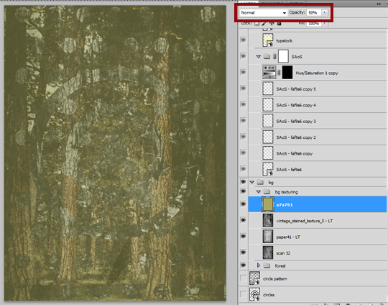Screen dimensions: 388x305
Task: Select SAoS - faf9a6 copy 5 thumbnail
Action: point(268,88)
